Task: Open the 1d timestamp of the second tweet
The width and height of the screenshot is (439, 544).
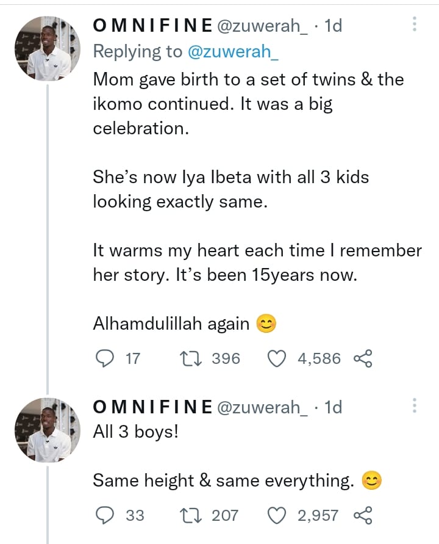Action: pos(334,407)
